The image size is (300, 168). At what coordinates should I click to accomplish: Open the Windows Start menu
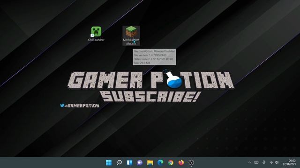109,162
